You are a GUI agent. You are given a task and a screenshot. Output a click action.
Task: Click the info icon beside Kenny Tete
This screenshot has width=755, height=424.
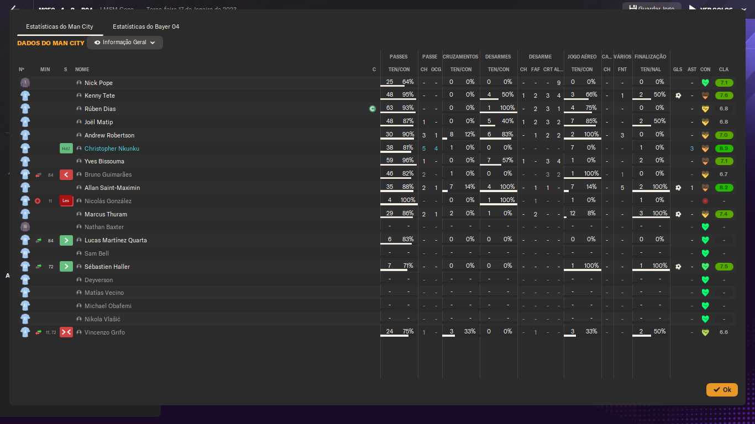79,96
